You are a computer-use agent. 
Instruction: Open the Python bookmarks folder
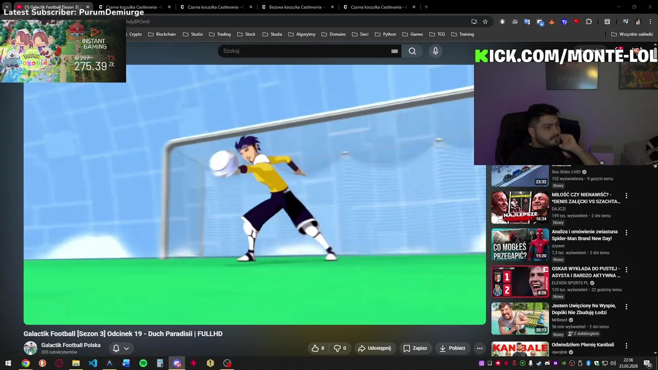(x=386, y=34)
